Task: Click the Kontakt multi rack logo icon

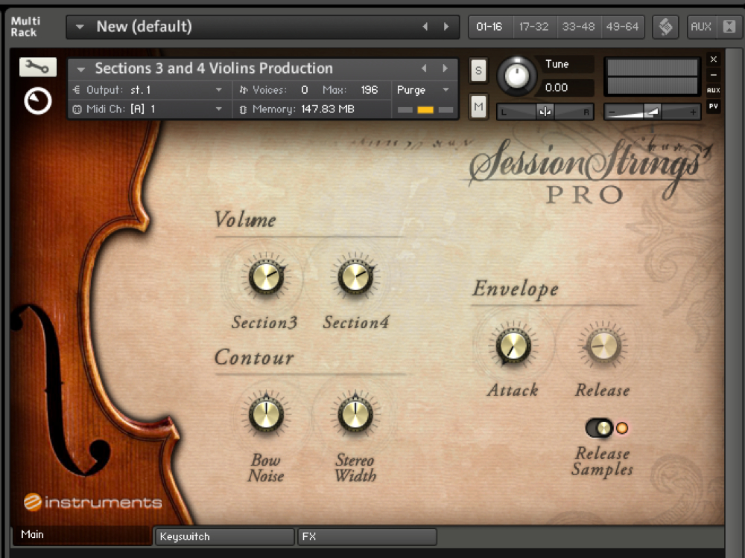Action: pyautogui.click(x=665, y=27)
